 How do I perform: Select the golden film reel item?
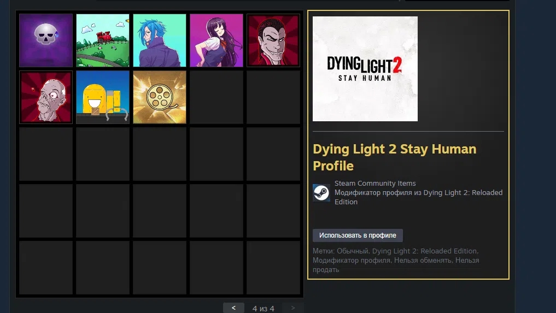coord(160,97)
